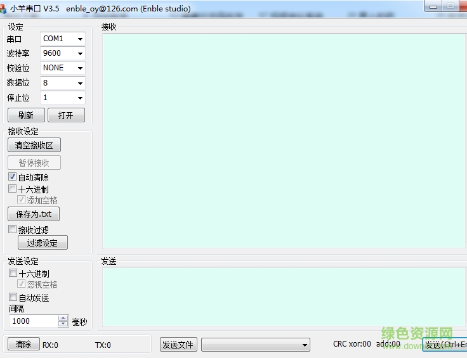Uncheck the 自动清除 checkbox
This screenshot has height=358, width=467.
point(12,177)
